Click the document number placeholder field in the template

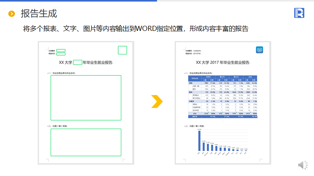pos(61,50)
